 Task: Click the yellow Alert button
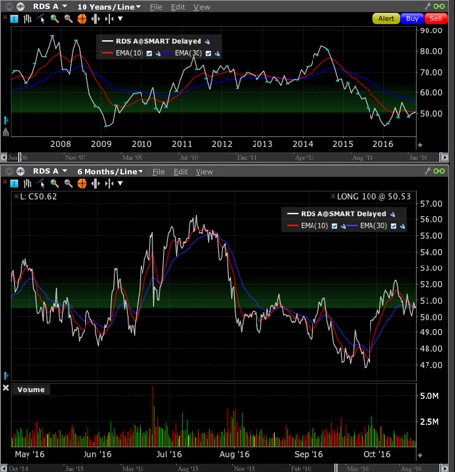[386, 19]
